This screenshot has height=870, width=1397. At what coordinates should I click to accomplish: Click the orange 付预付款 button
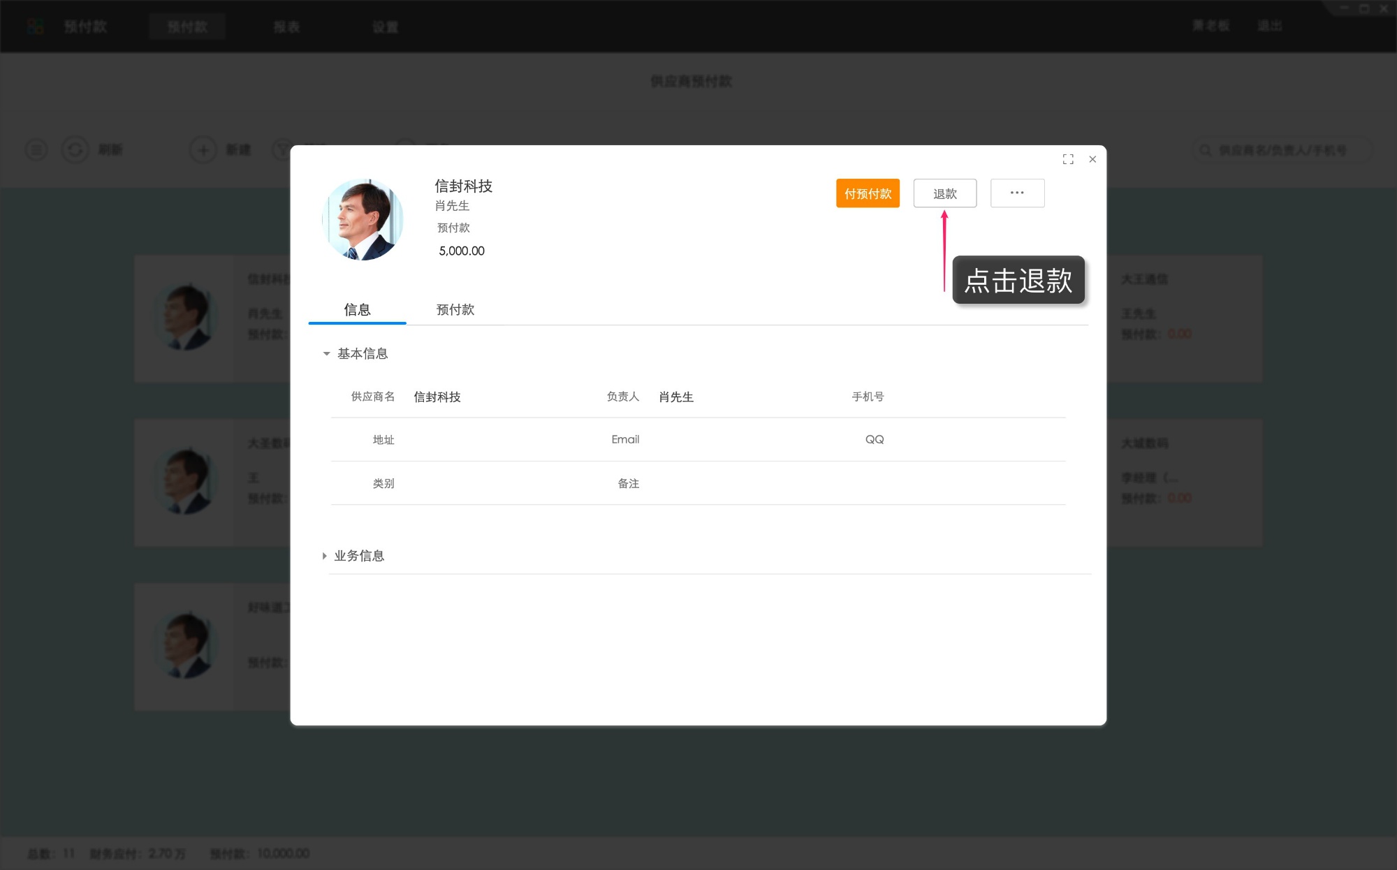(x=868, y=193)
